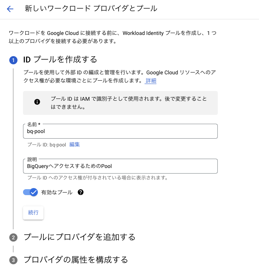Select the step 1 circle icon
Screen dimensions: 259x278
[13, 60]
